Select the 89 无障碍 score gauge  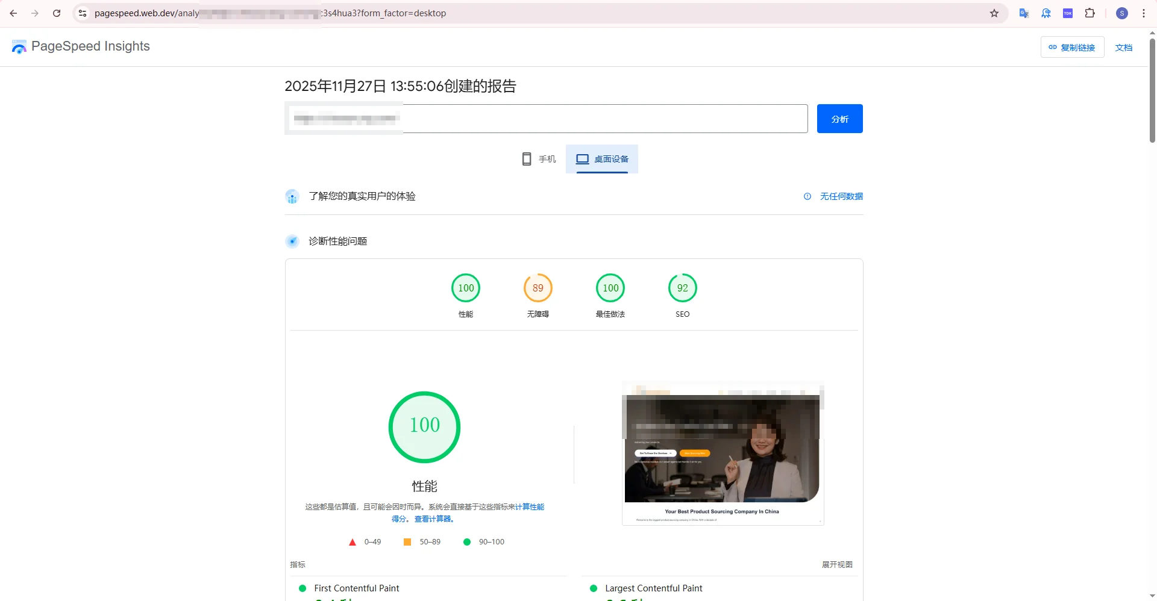[x=538, y=288]
